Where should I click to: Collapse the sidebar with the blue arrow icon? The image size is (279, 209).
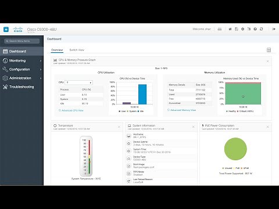6,30
